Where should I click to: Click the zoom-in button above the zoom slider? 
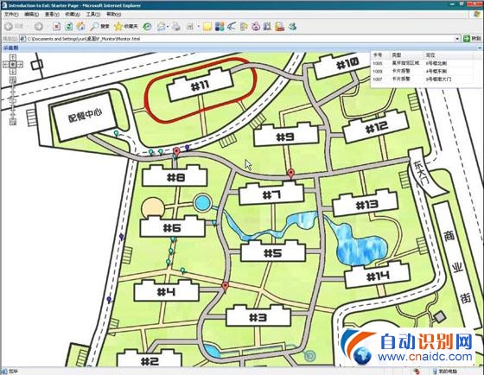(13, 80)
